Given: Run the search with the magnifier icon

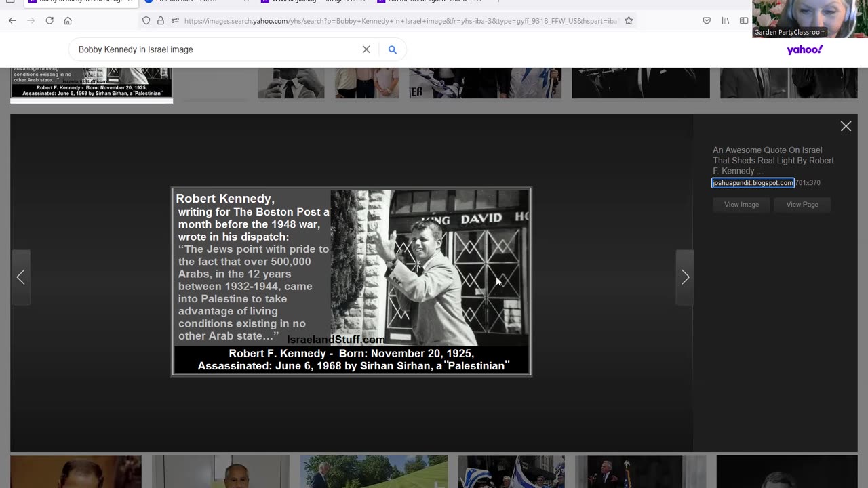Looking at the screenshot, I should click(392, 49).
